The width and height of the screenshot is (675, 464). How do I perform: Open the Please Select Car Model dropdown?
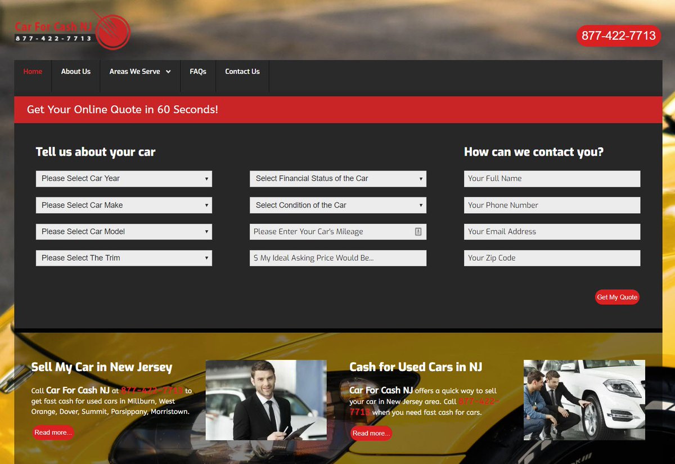click(124, 232)
